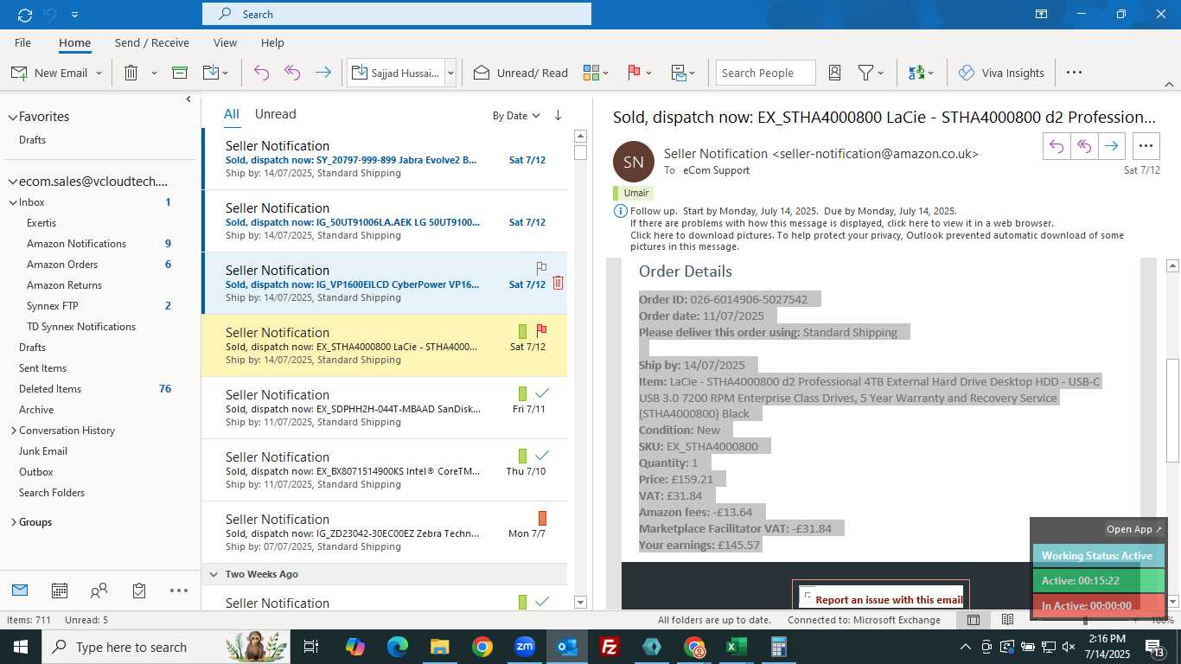This screenshot has width=1181, height=664.
Task: Toggle completed checkmark on Intel Core message
Action: click(x=542, y=456)
